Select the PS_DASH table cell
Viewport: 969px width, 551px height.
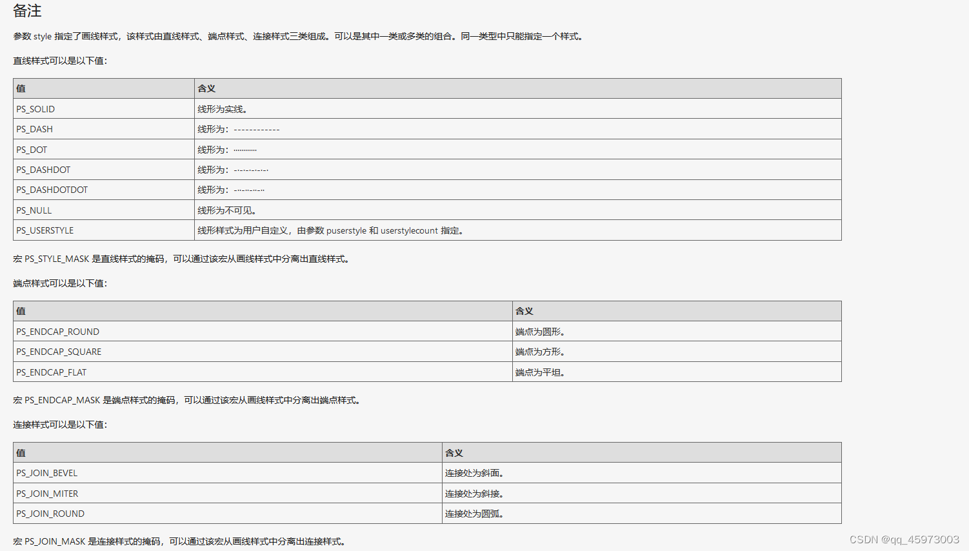[104, 129]
